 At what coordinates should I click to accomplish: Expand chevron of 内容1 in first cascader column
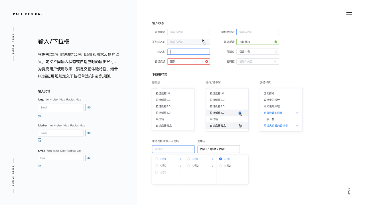[181, 159]
